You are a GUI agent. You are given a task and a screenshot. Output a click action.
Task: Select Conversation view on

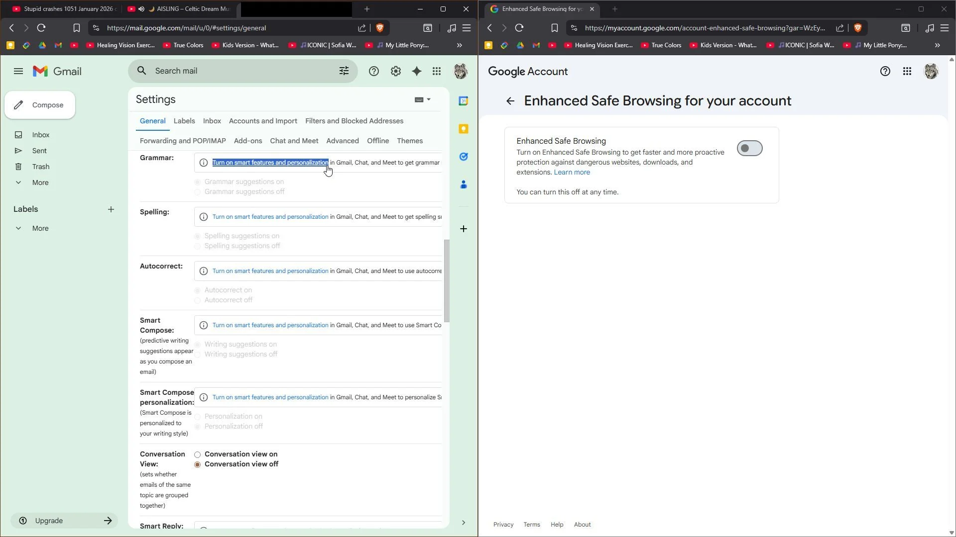point(198,454)
